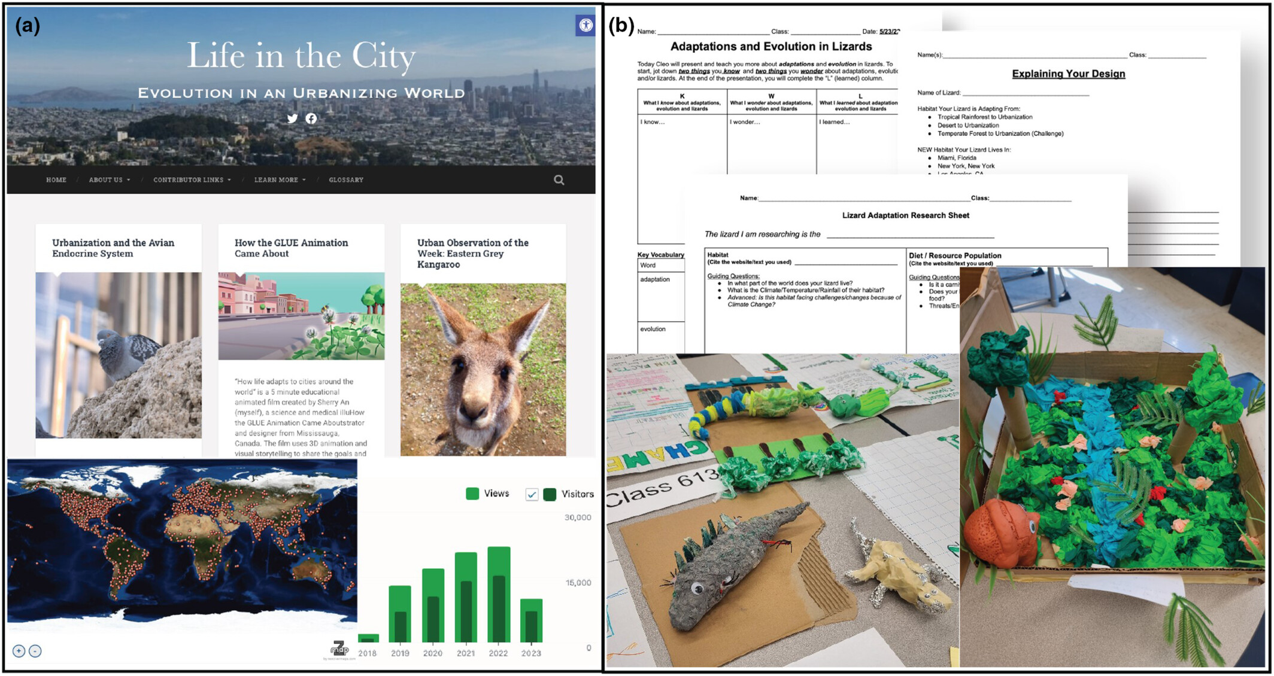Click 'Temperate Forest to Urbanization (Challenge)' bullet

[1000, 134]
